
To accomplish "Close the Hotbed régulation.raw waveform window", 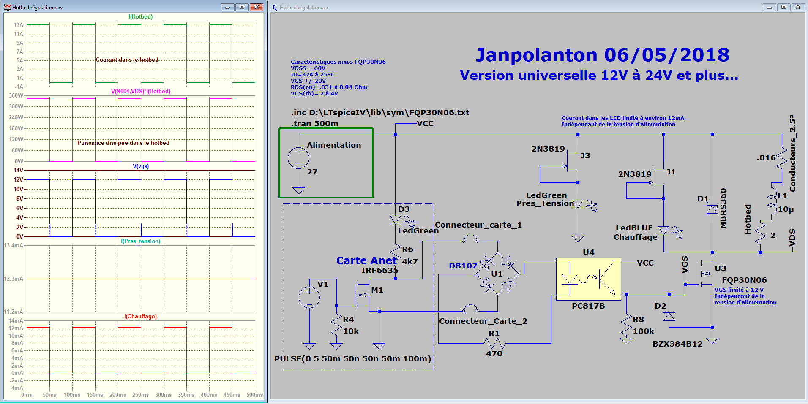I will (x=257, y=7).
